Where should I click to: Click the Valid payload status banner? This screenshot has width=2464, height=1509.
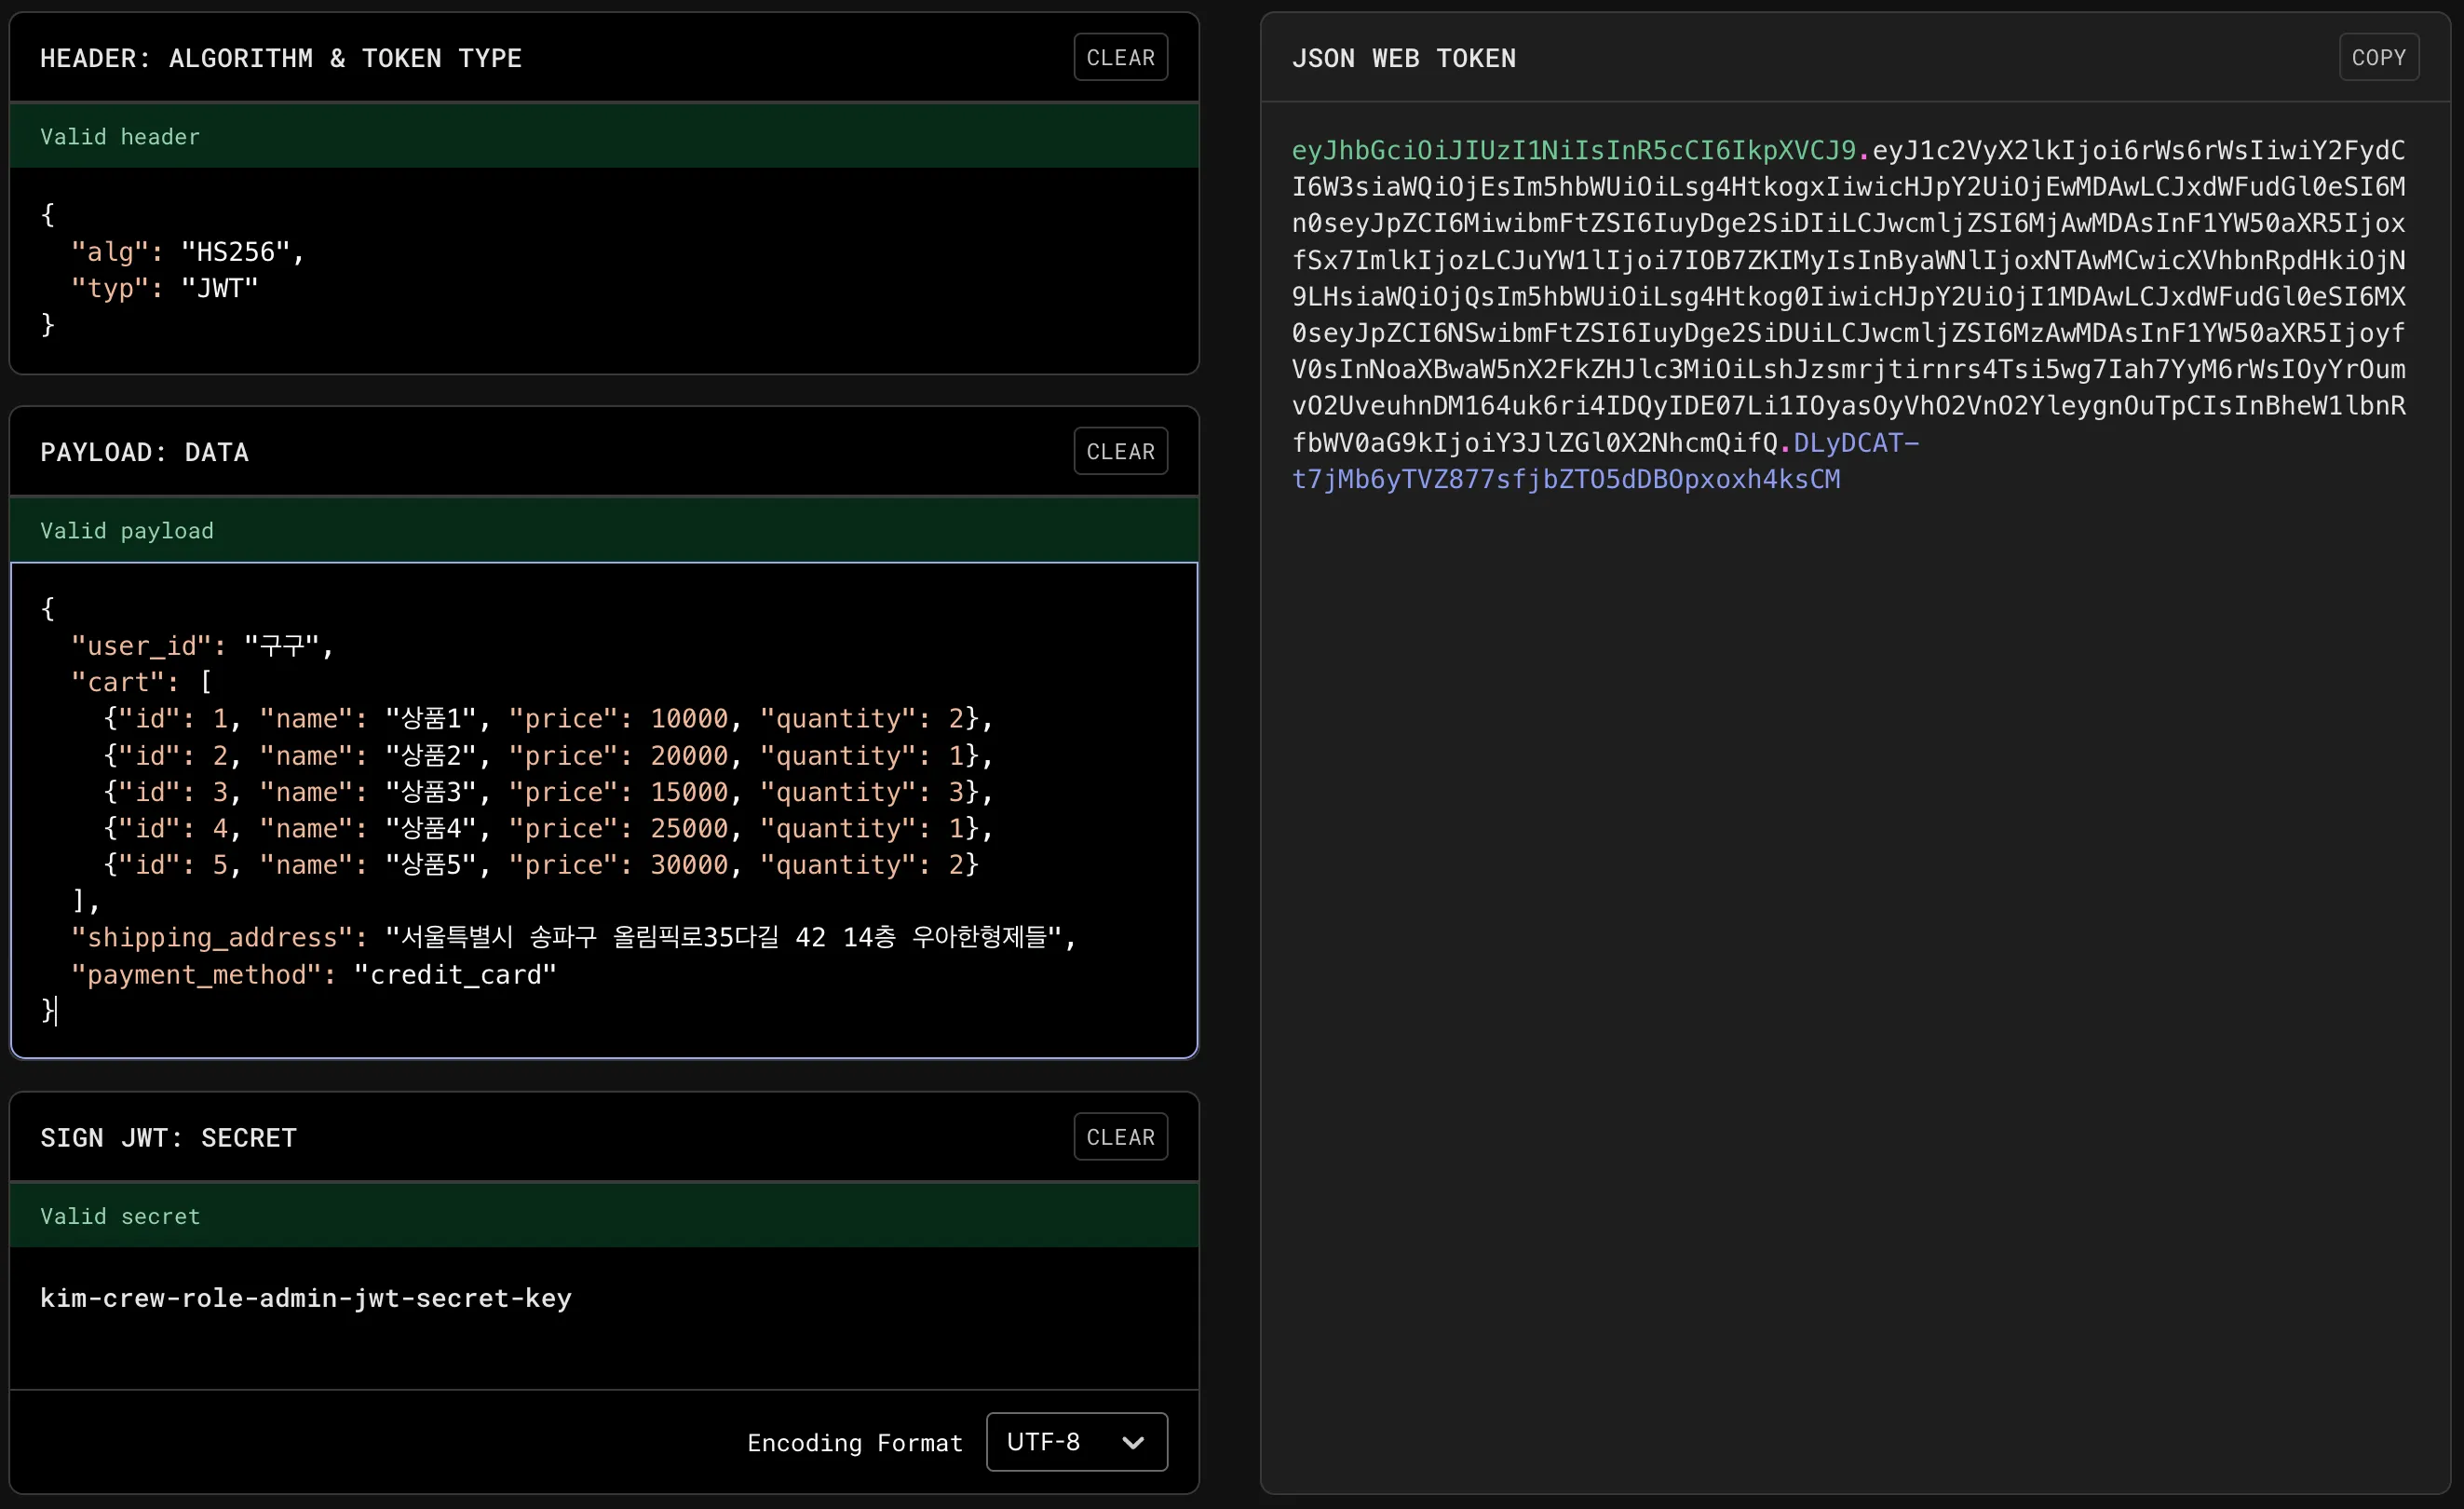pos(603,531)
